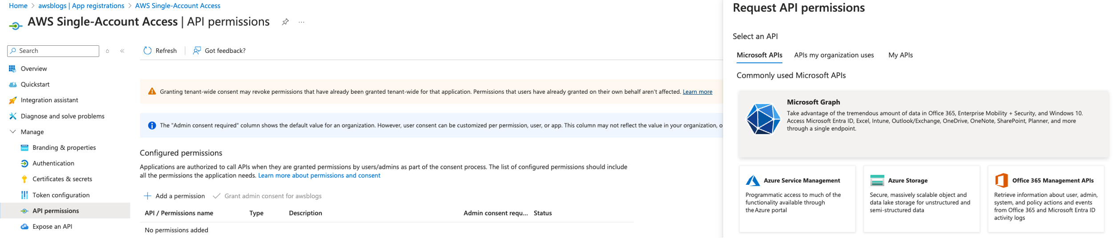Click the up-down sort arrows beside Search
Screen dimensions: 1117x251
[107, 51]
